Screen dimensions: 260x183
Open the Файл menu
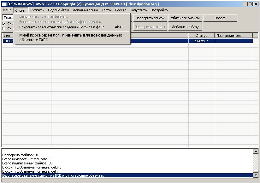click(7, 10)
